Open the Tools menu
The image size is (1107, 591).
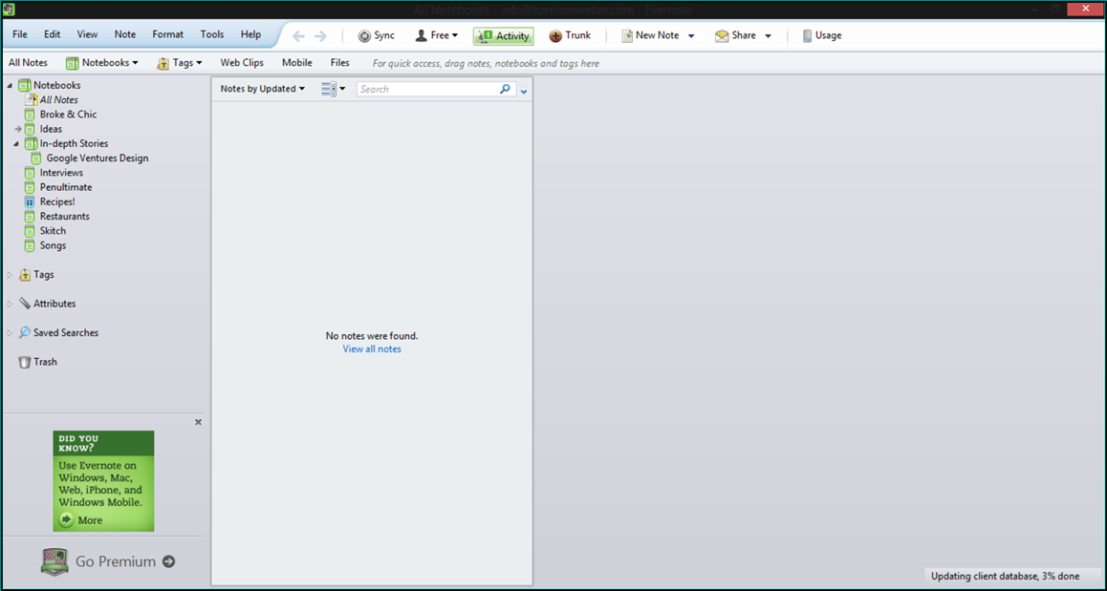(212, 34)
